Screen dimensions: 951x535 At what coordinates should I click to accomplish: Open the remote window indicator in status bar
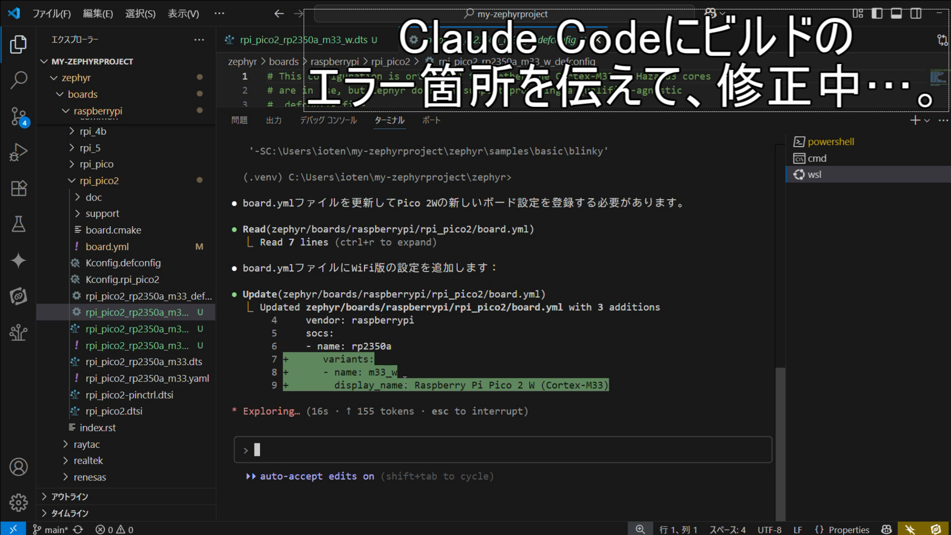[x=13, y=529]
